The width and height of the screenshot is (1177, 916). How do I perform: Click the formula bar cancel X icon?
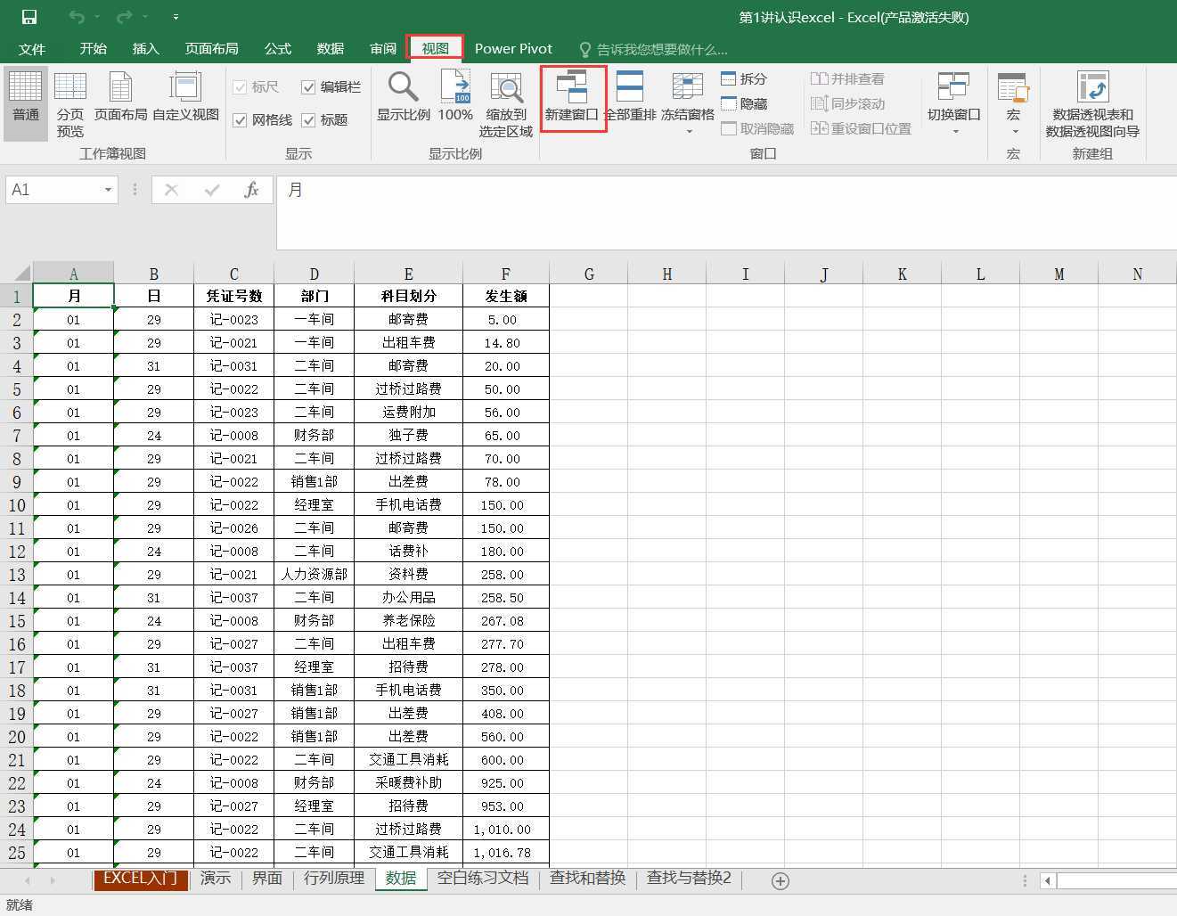click(171, 190)
